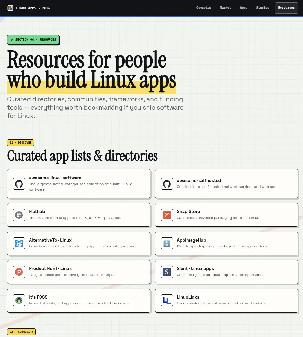Click the 'Curated app lists & directories' heading
The width and height of the screenshot is (303, 337).
pyautogui.click(x=83, y=156)
